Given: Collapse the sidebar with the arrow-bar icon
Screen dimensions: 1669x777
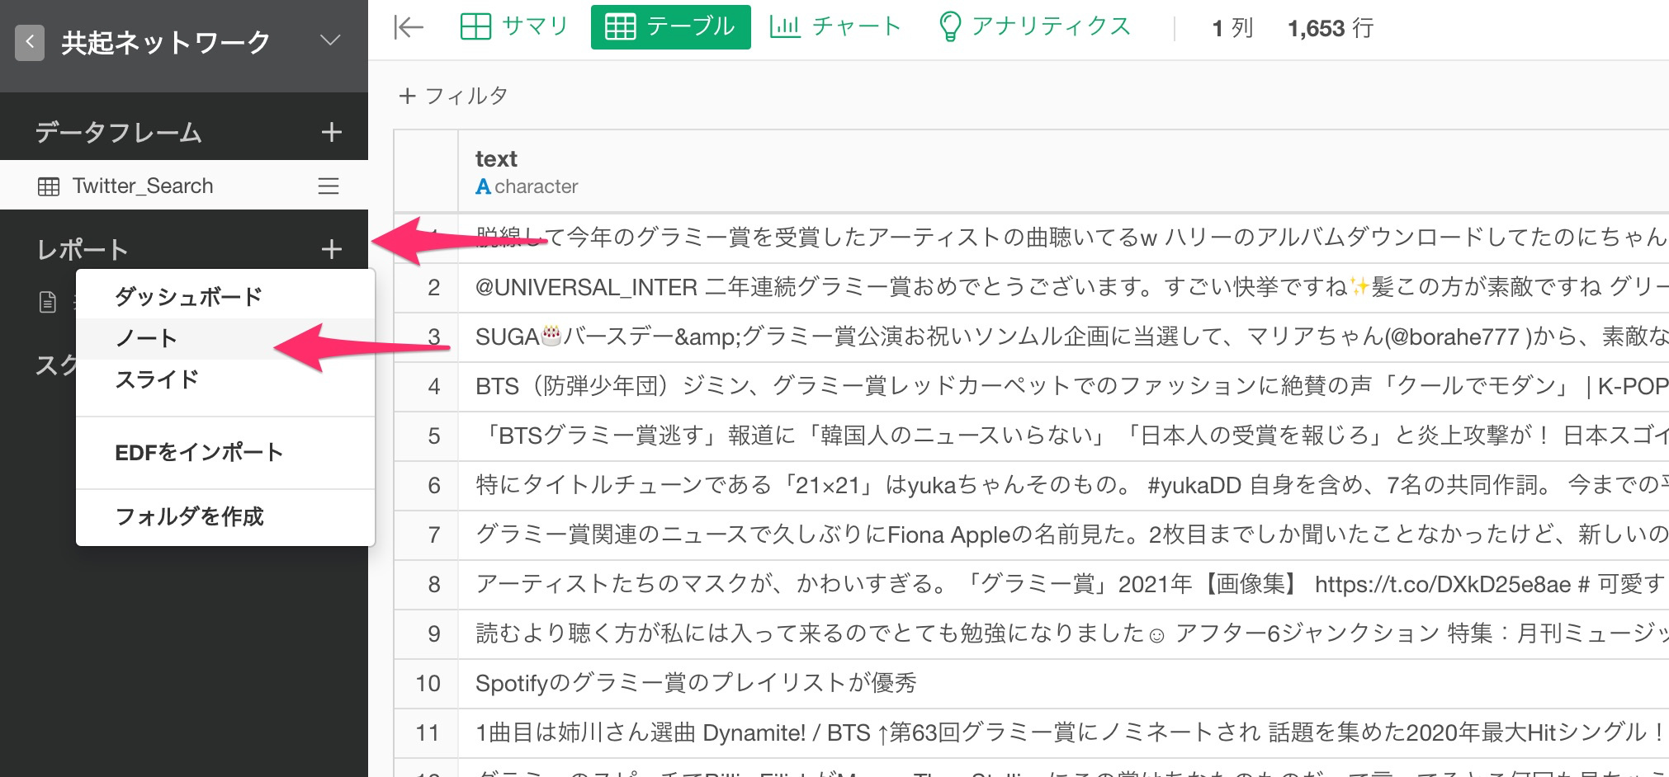Looking at the screenshot, I should 409,27.
